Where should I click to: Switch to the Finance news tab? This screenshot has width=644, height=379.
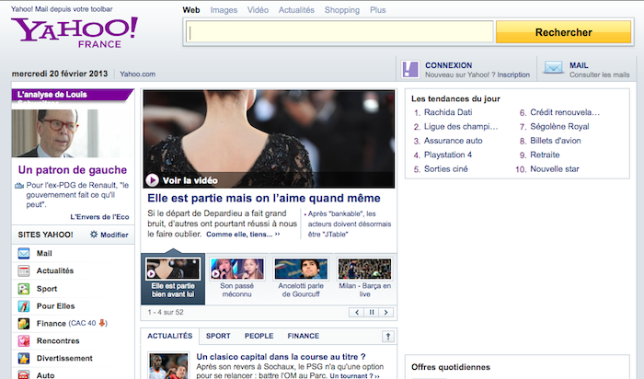303,337
